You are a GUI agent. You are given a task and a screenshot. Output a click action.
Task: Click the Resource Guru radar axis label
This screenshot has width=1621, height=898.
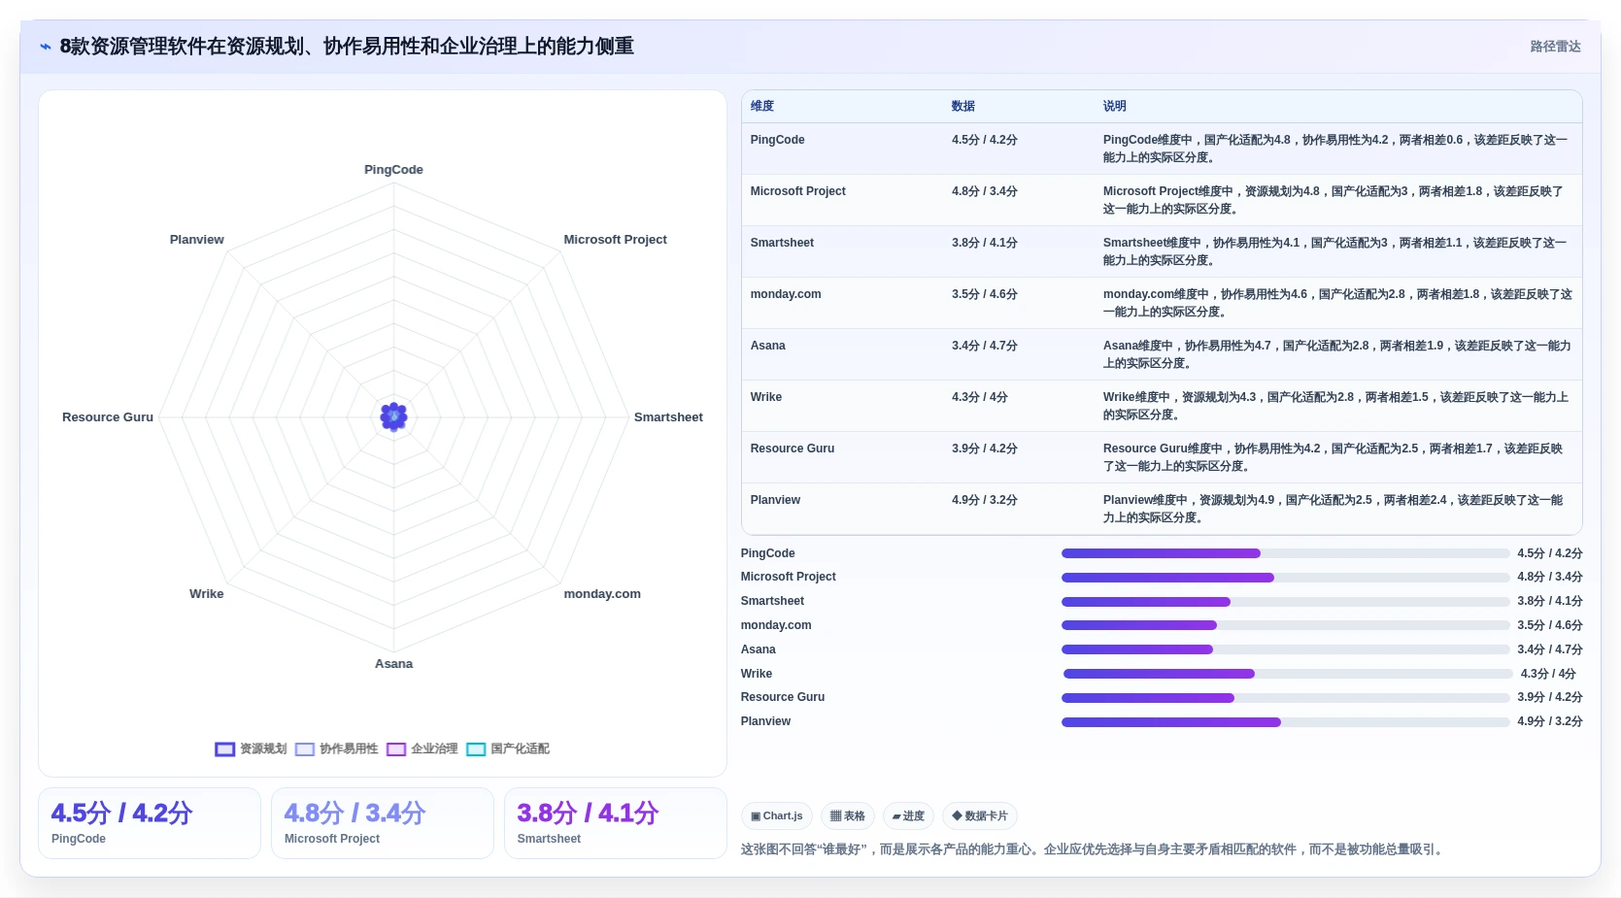(x=108, y=417)
